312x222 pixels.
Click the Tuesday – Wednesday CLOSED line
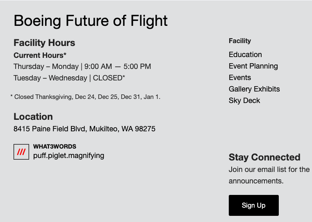point(69,78)
